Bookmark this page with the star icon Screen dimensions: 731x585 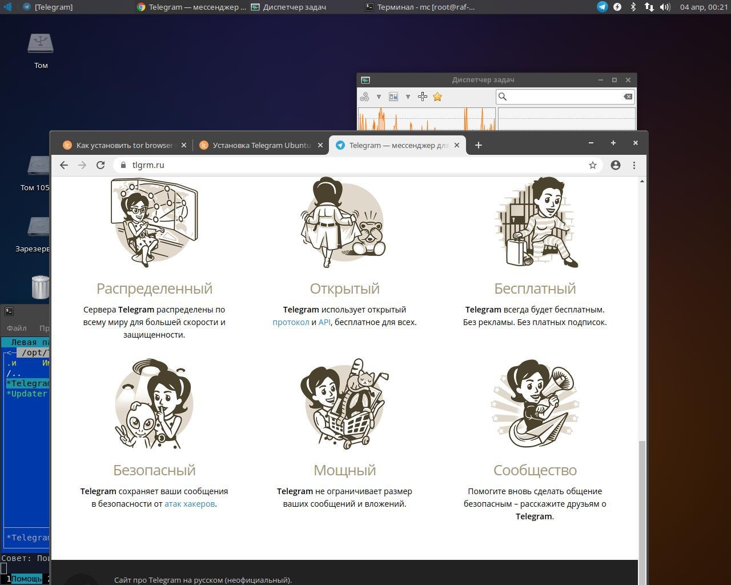593,165
